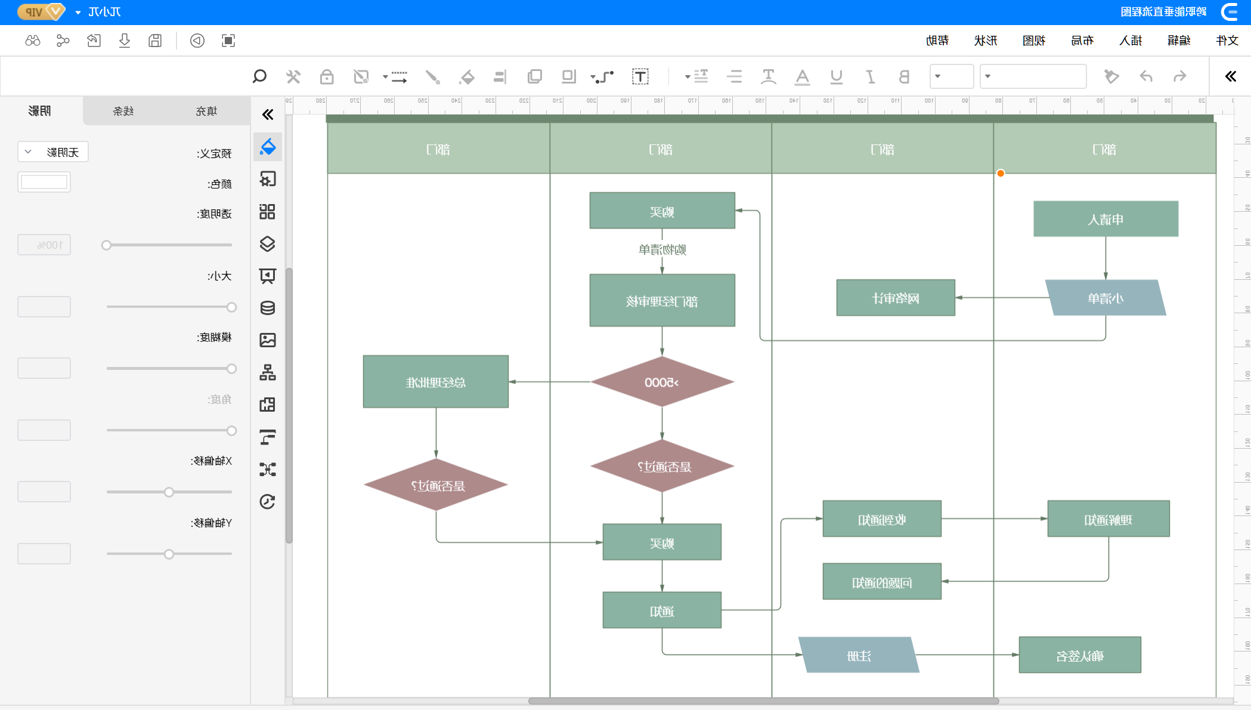Screen dimensions: 1251x710
Task: Collapse the toolbar with double chevron
Action: click(1231, 76)
